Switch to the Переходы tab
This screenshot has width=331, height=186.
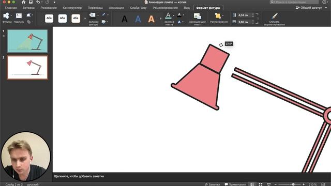[x=95, y=8]
